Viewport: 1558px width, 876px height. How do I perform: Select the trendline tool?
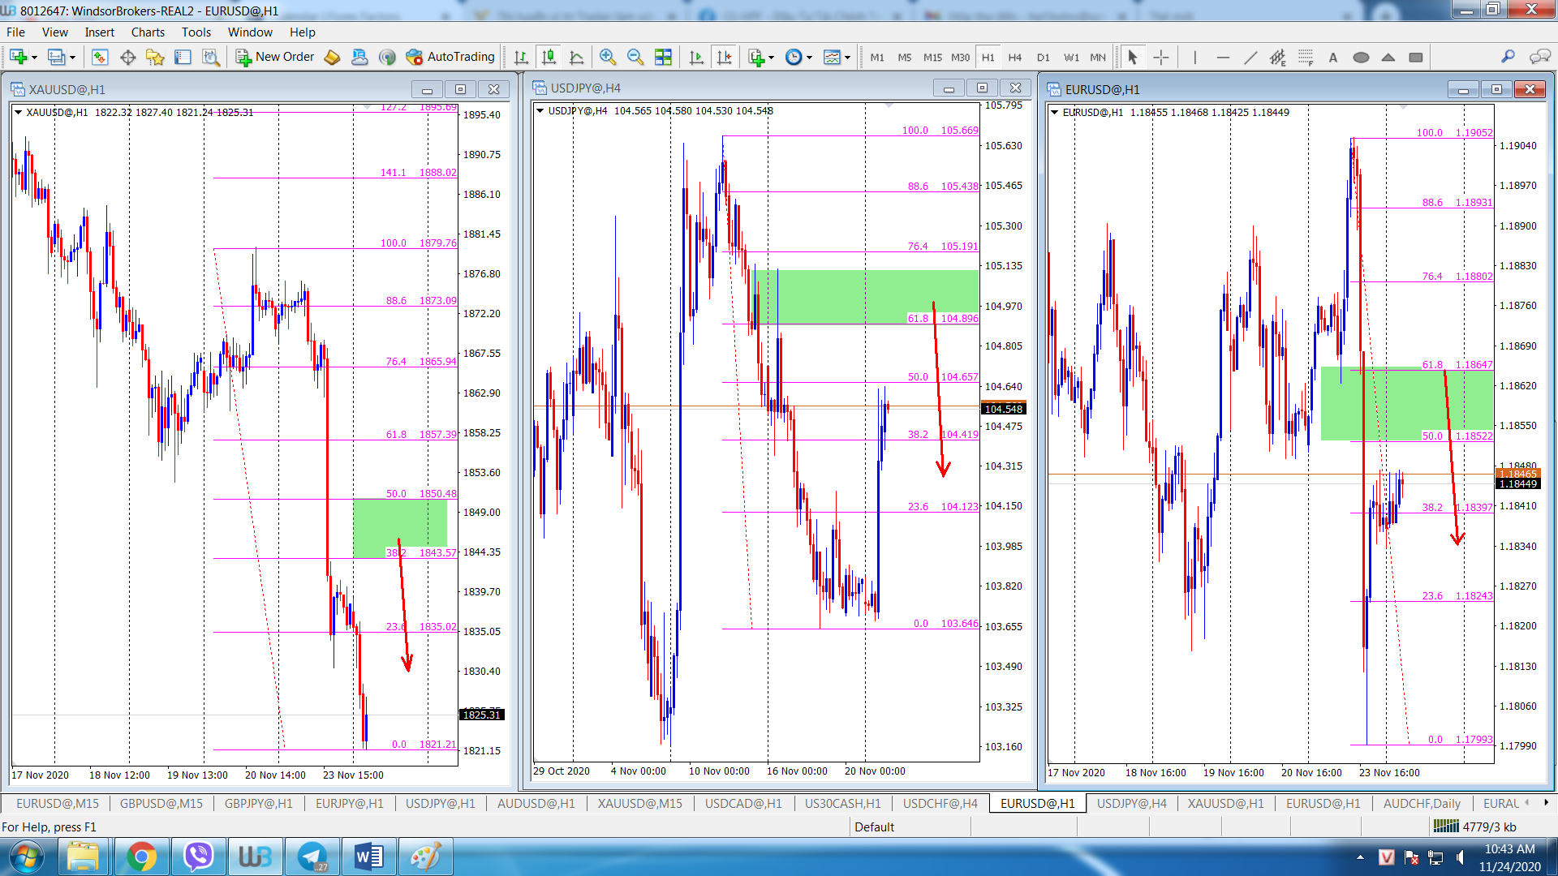(x=1250, y=57)
